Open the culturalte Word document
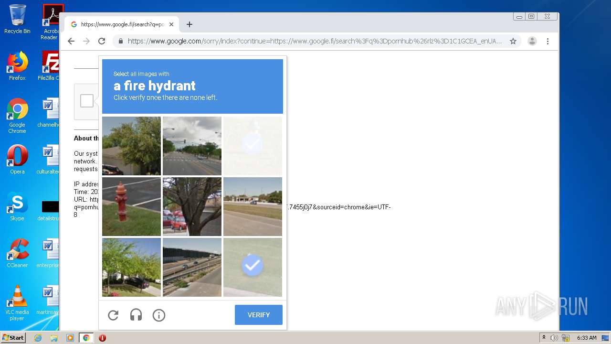The width and height of the screenshot is (611, 344). coord(49,160)
